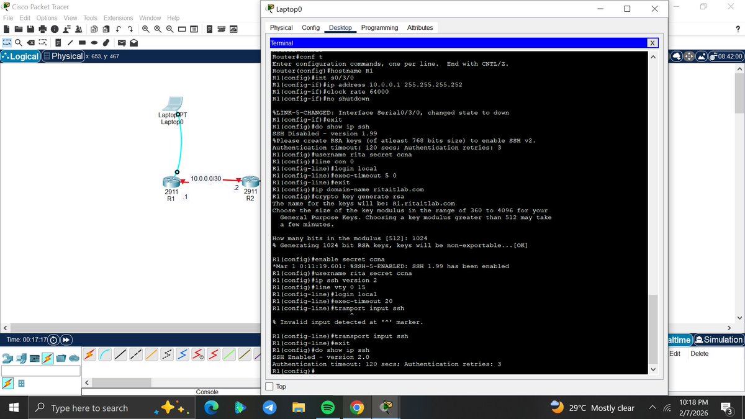Pick the solid black straight-through cable
Viewport: 745px width, 419px height.
pyautogui.click(x=120, y=354)
